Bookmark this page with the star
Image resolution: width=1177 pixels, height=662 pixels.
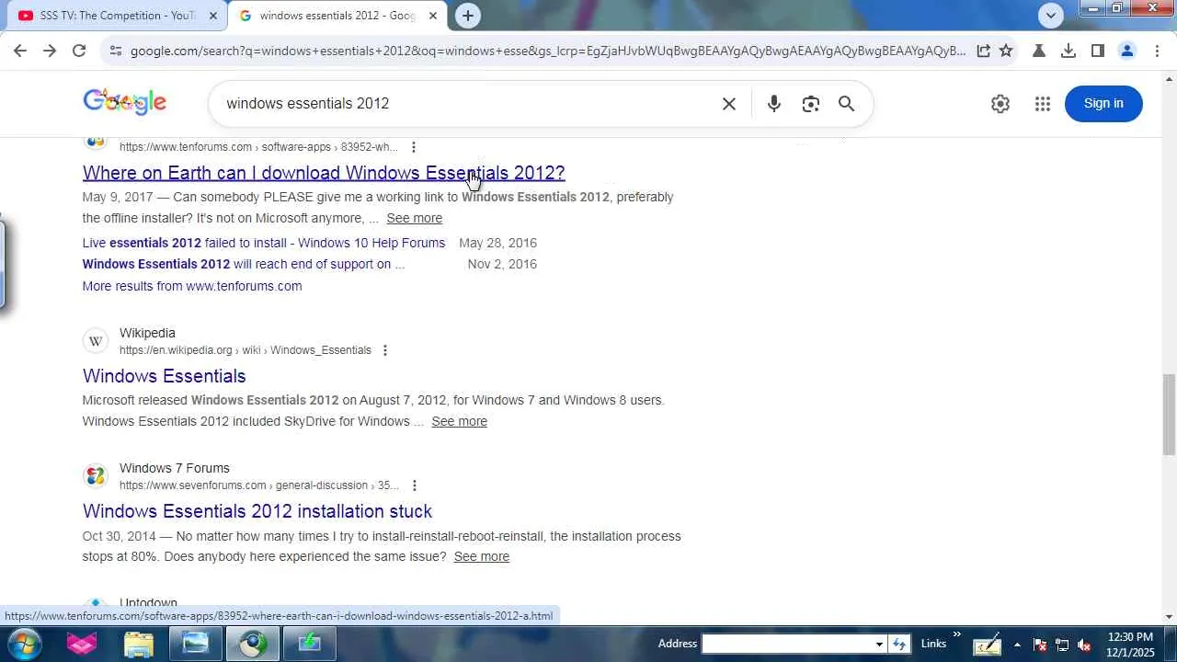pos(1006,51)
